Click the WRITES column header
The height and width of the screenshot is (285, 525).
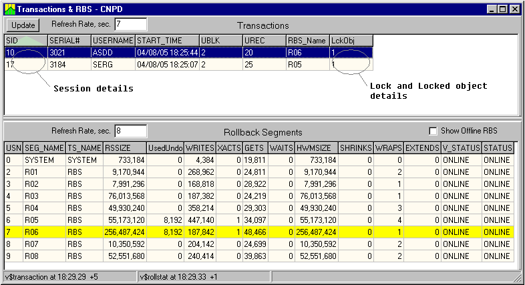pos(200,148)
